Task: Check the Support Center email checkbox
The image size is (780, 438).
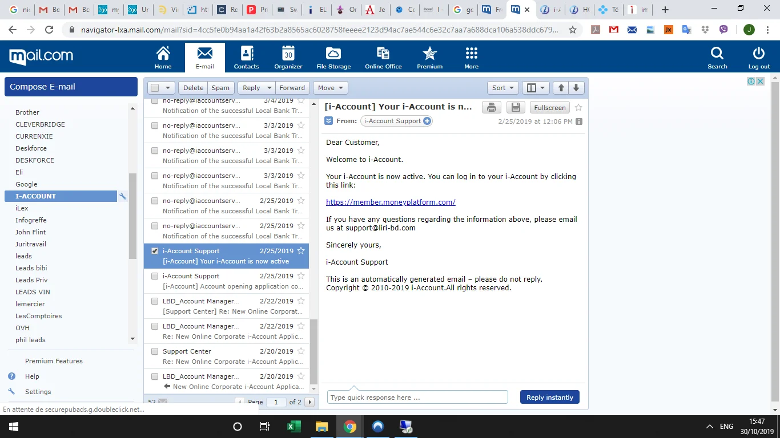Action: [155, 351]
